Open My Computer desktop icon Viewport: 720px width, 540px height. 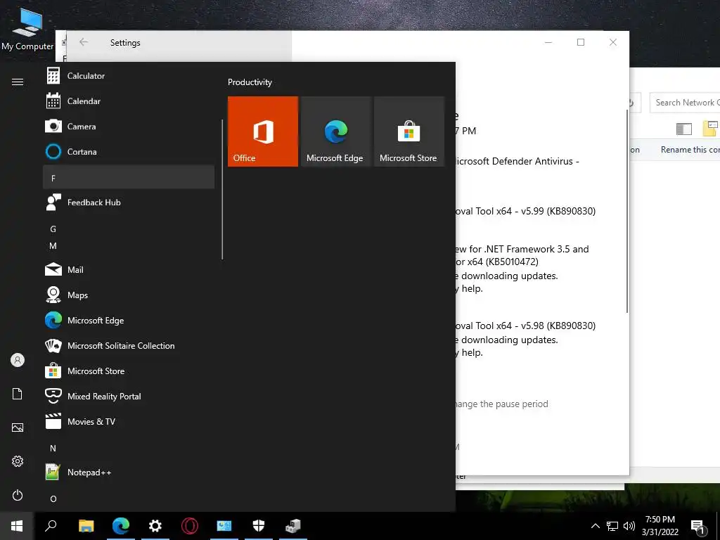[x=27, y=28]
